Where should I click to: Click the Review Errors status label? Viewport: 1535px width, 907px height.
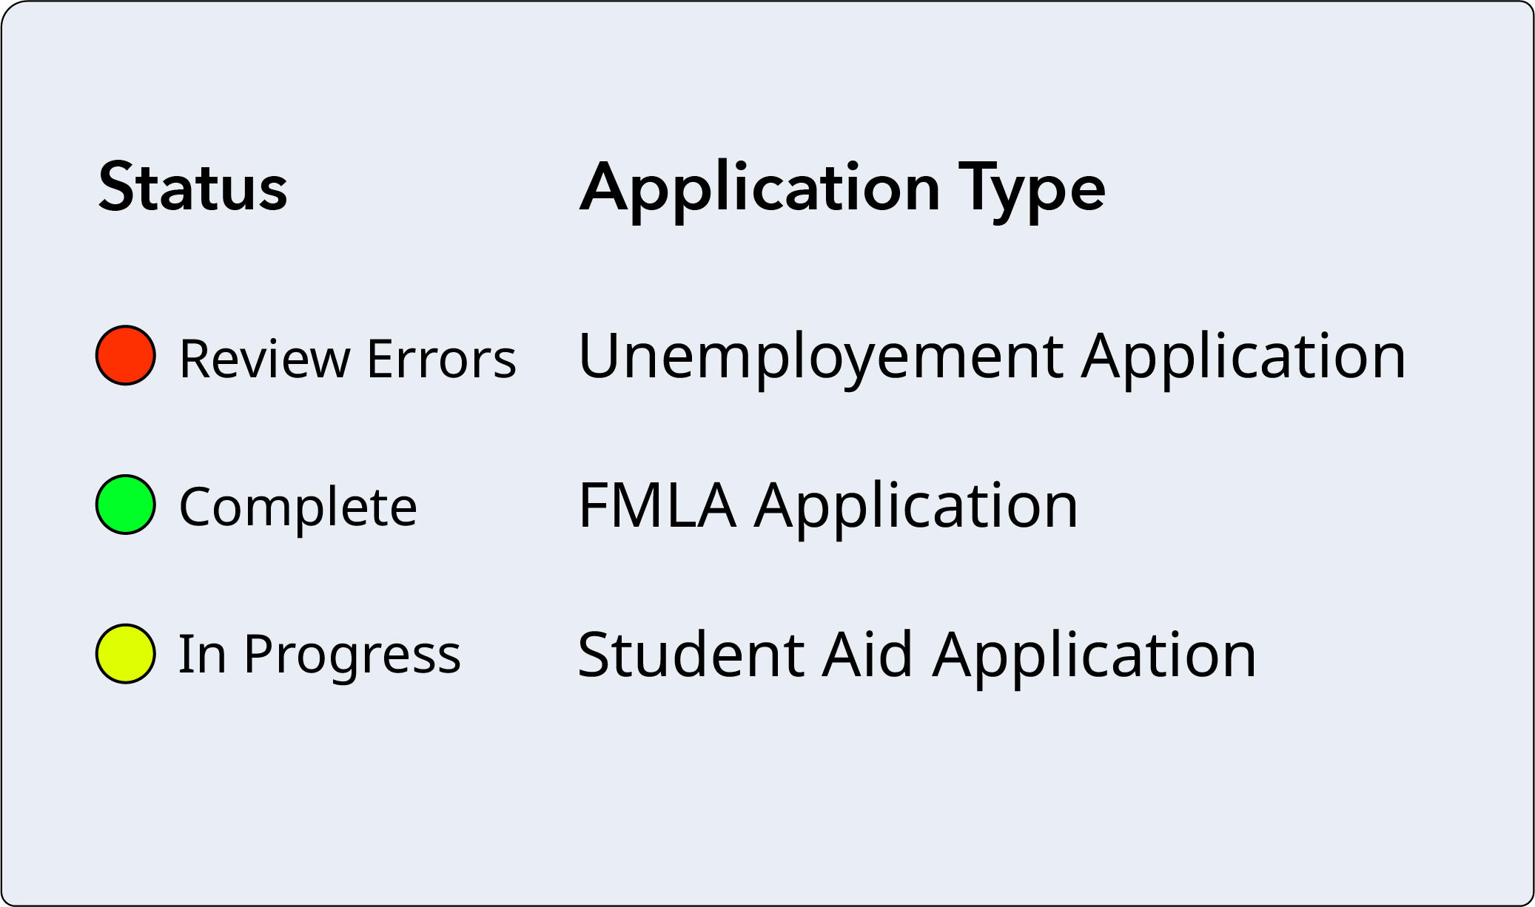pyautogui.click(x=347, y=360)
